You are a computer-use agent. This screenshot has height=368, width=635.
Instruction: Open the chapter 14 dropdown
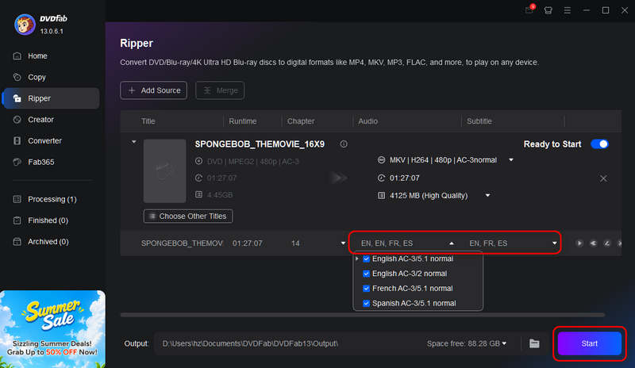[x=343, y=243]
